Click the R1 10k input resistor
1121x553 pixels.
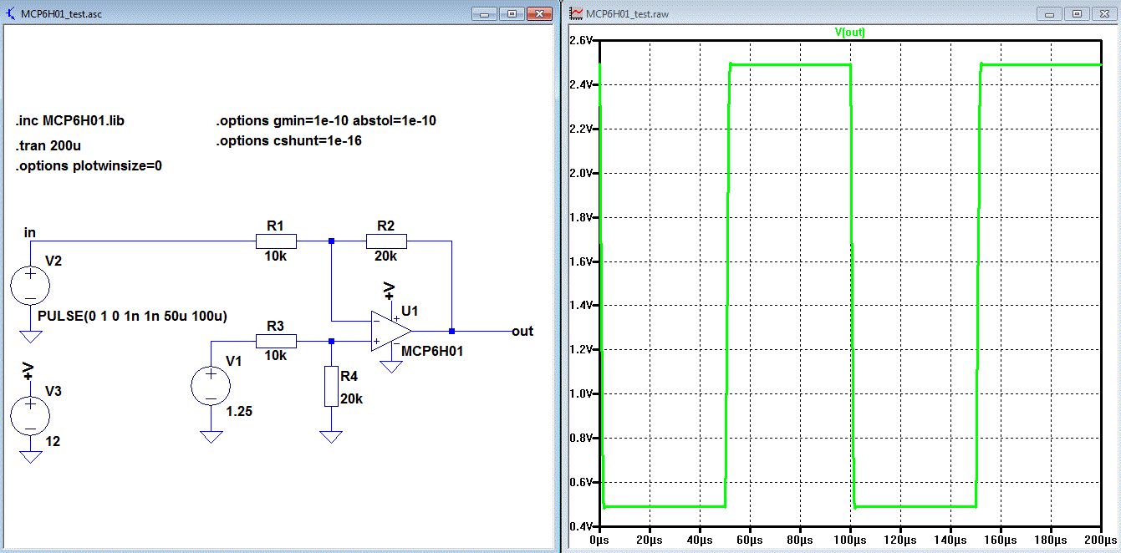click(x=276, y=241)
